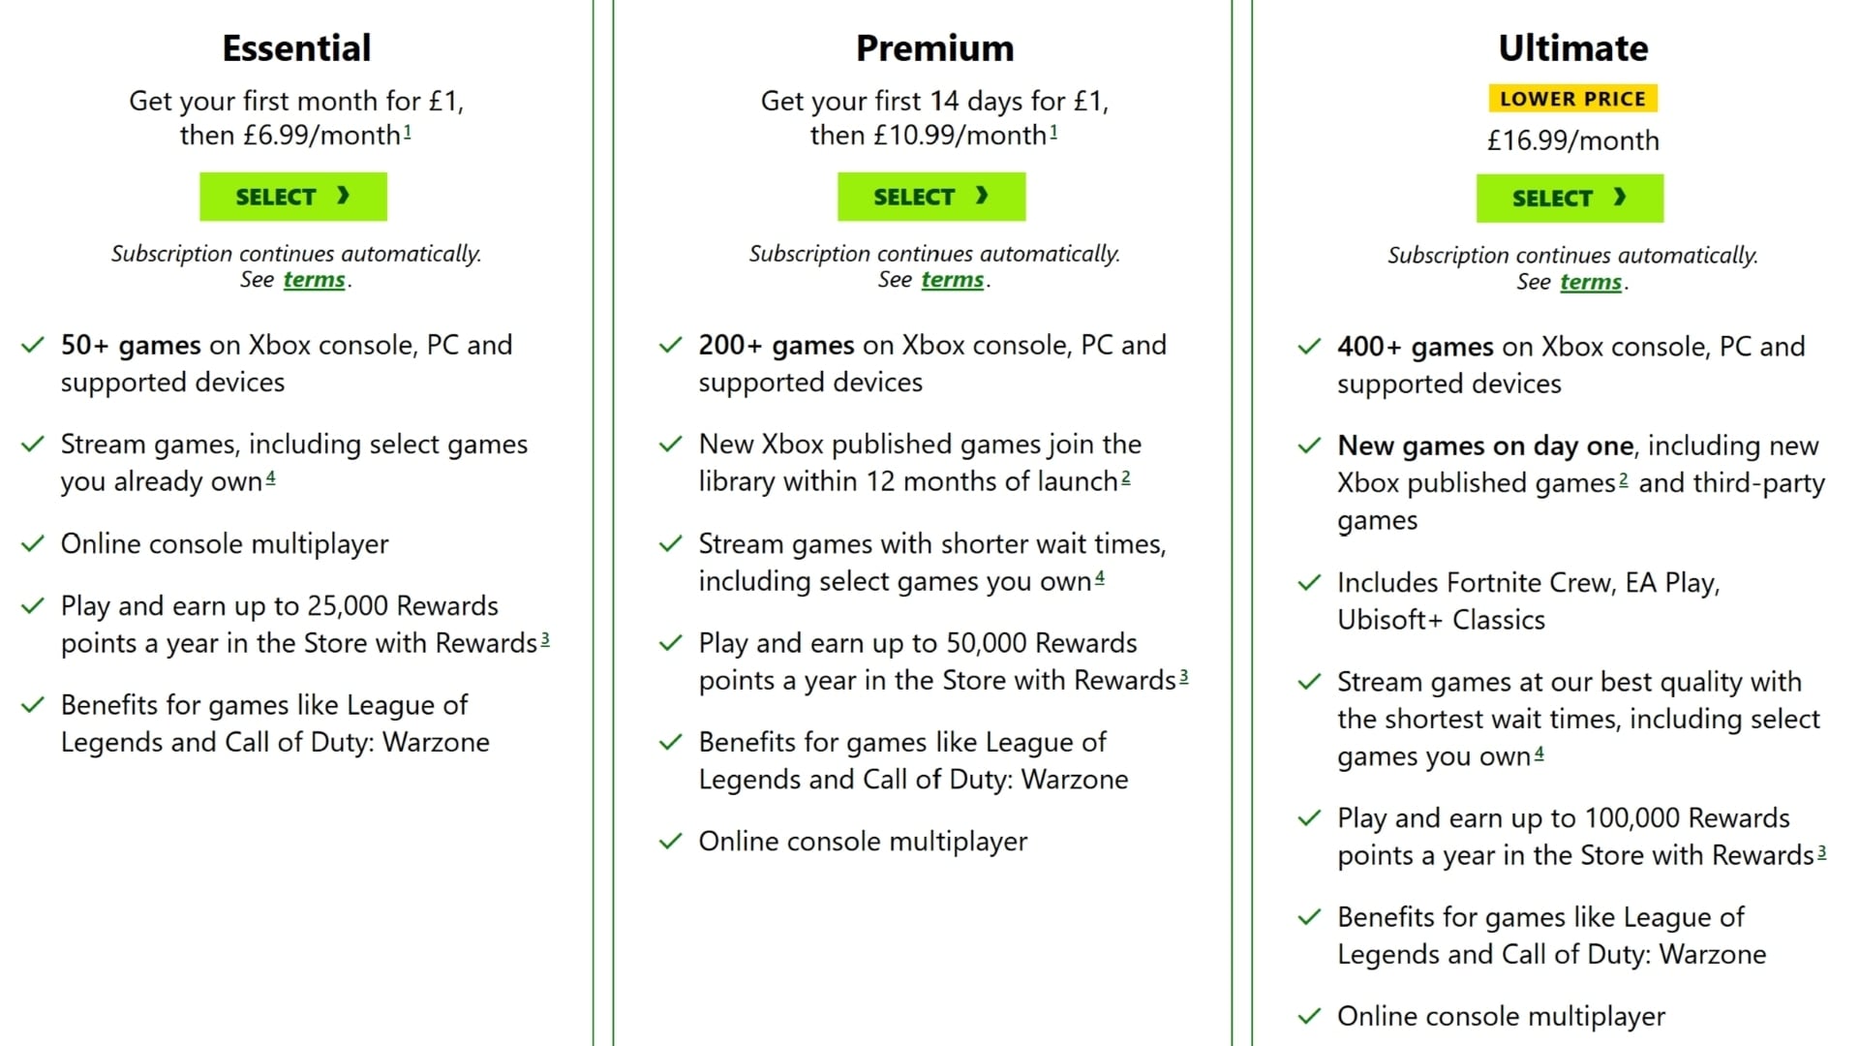Open footnote 4 in Premium stream games item
Viewport: 1859px width, 1046px height.
point(1100,577)
